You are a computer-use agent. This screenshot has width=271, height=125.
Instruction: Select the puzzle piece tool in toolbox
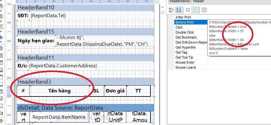tap(1, 37)
